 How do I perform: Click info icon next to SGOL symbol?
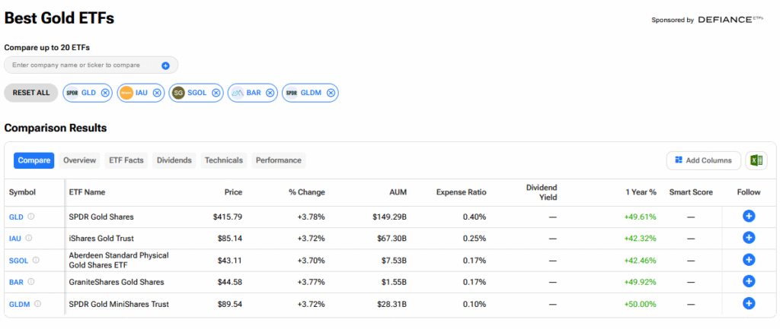pyautogui.click(x=36, y=260)
